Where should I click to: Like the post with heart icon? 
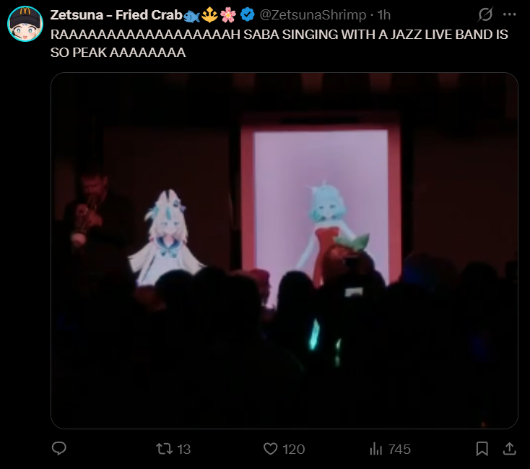270,449
